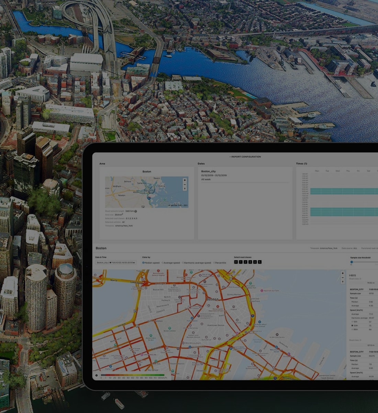Reset compass on main traffic map
Screen dimensions: 378x413
point(342,282)
